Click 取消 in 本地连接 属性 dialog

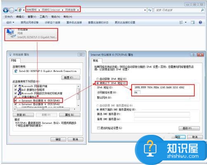click(x=75, y=139)
